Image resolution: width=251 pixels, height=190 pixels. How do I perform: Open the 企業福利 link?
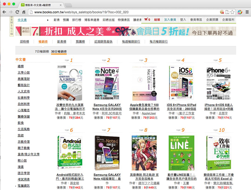(228, 20)
